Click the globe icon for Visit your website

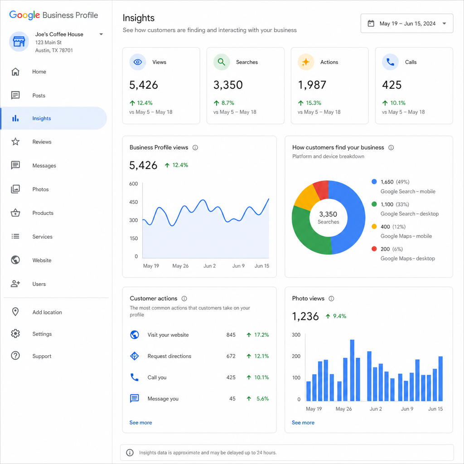135,335
